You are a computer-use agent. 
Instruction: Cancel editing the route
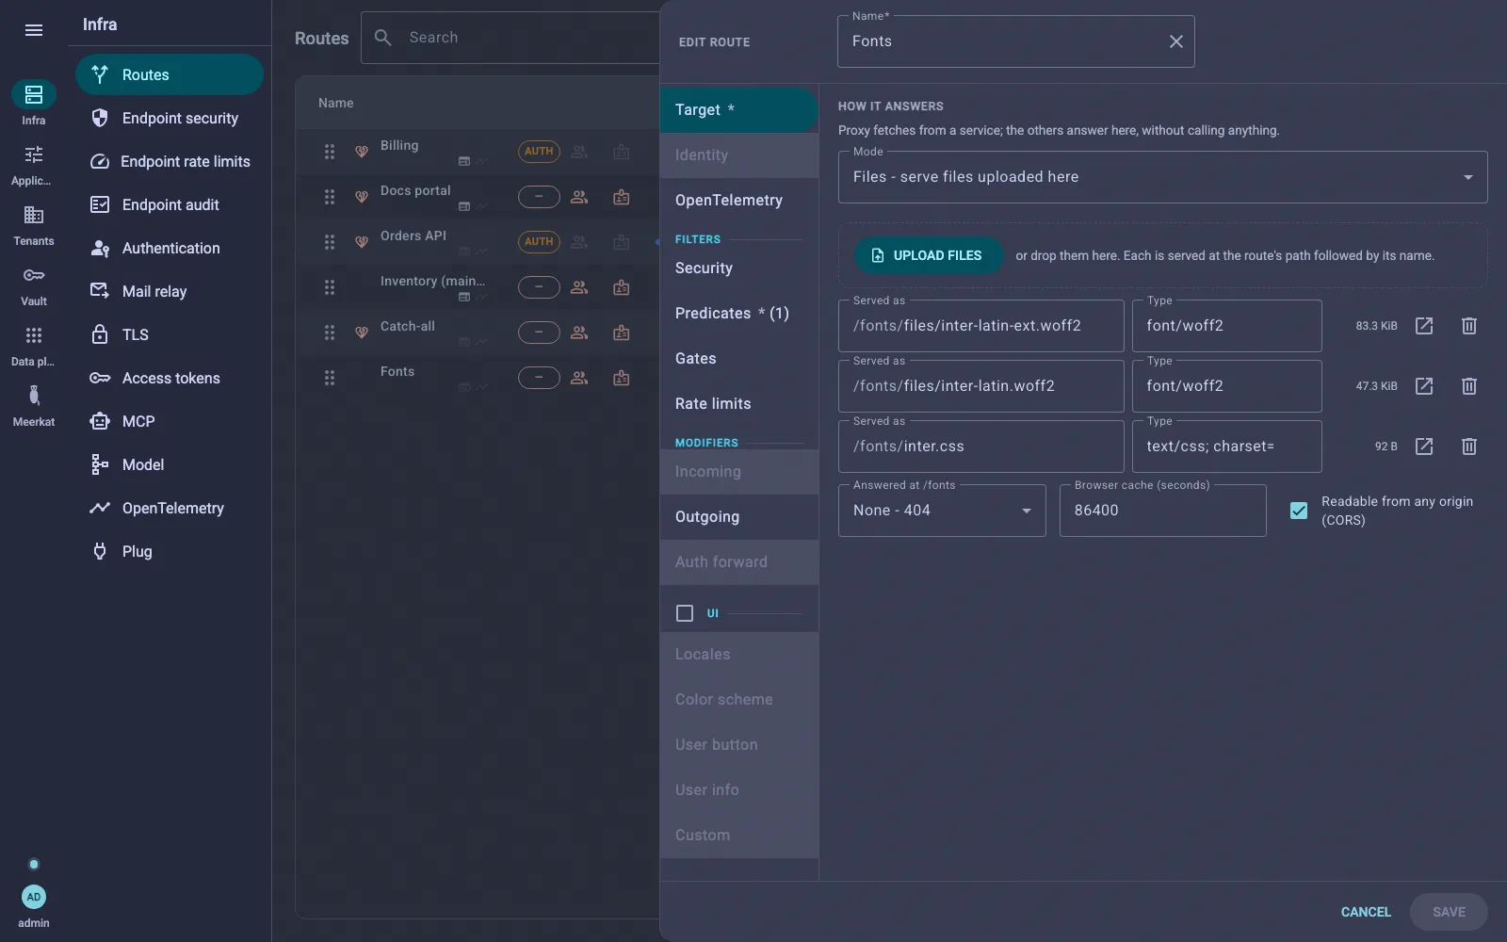(1366, 912)
